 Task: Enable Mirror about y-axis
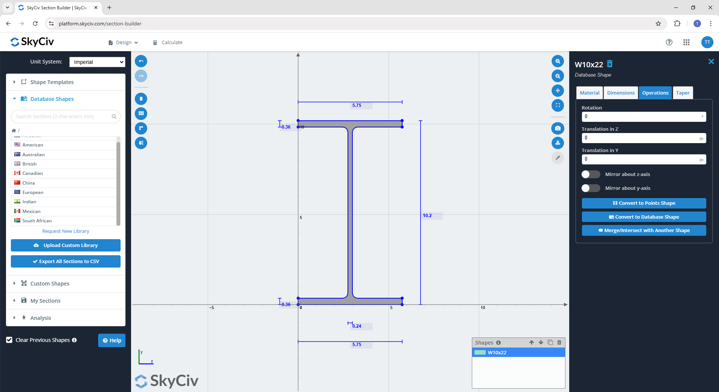point(591,188)
